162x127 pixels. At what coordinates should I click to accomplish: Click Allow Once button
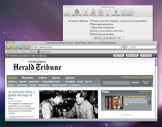click(119, 56)
